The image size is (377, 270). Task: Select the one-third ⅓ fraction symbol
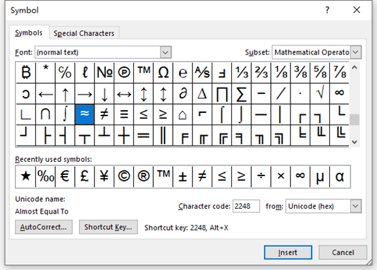point(242,73)
